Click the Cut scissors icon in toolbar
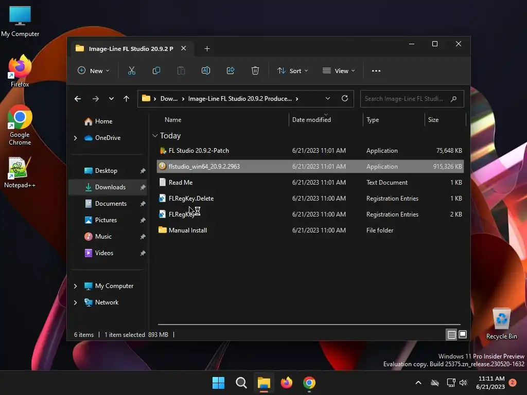The height and width of the screenshot is (395, 527). [x=131, y=71]
